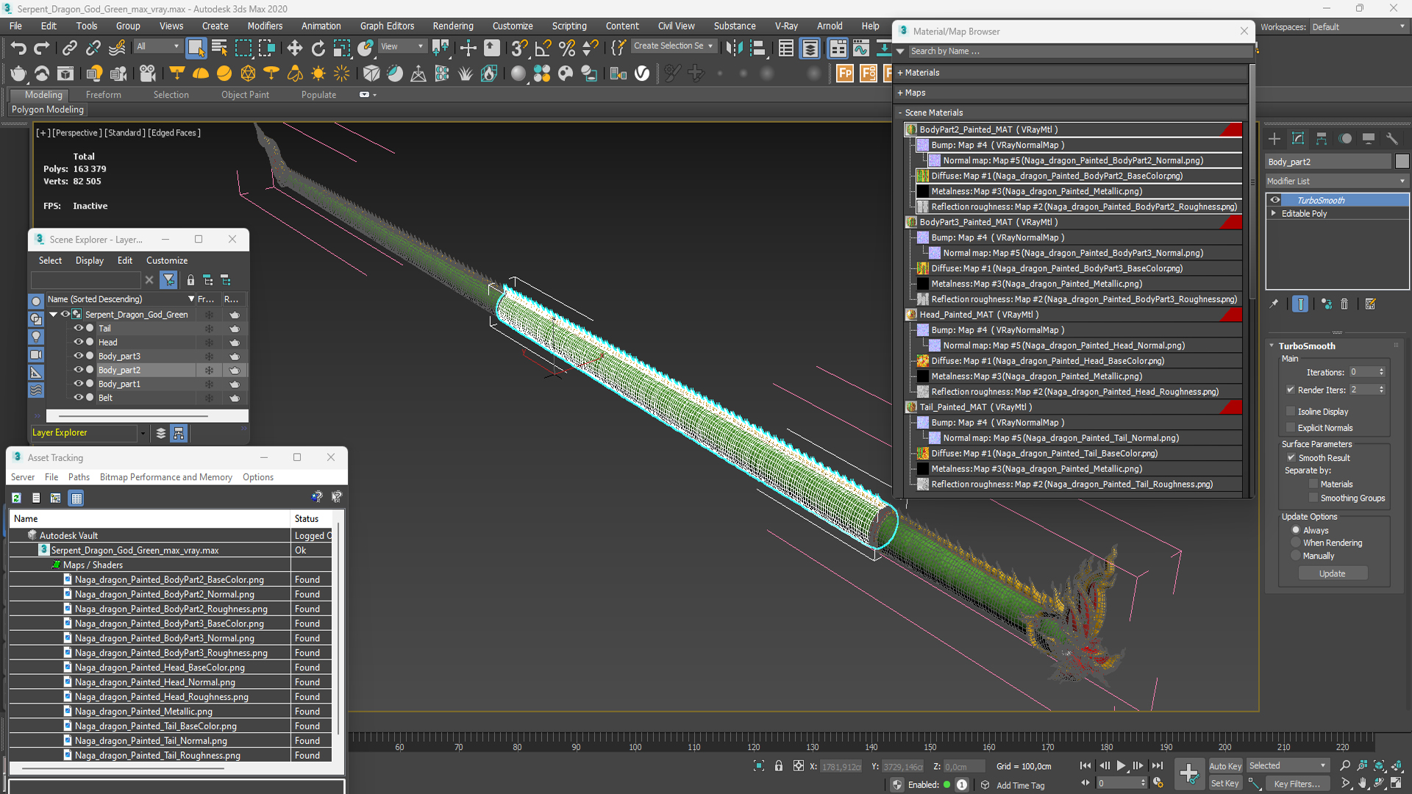
Task: Click the Redo arrow icon
Action: [42, 49]
